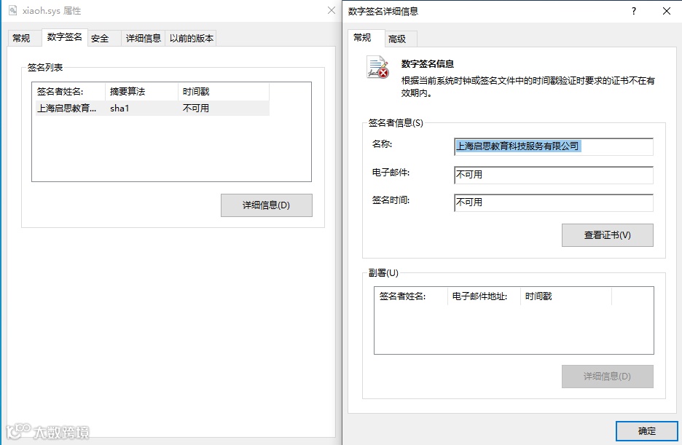This screenshot has width=682, height=445.
Task: Click the xiaoh.sys file icon in title bar
Action: [x=13, y=10]
